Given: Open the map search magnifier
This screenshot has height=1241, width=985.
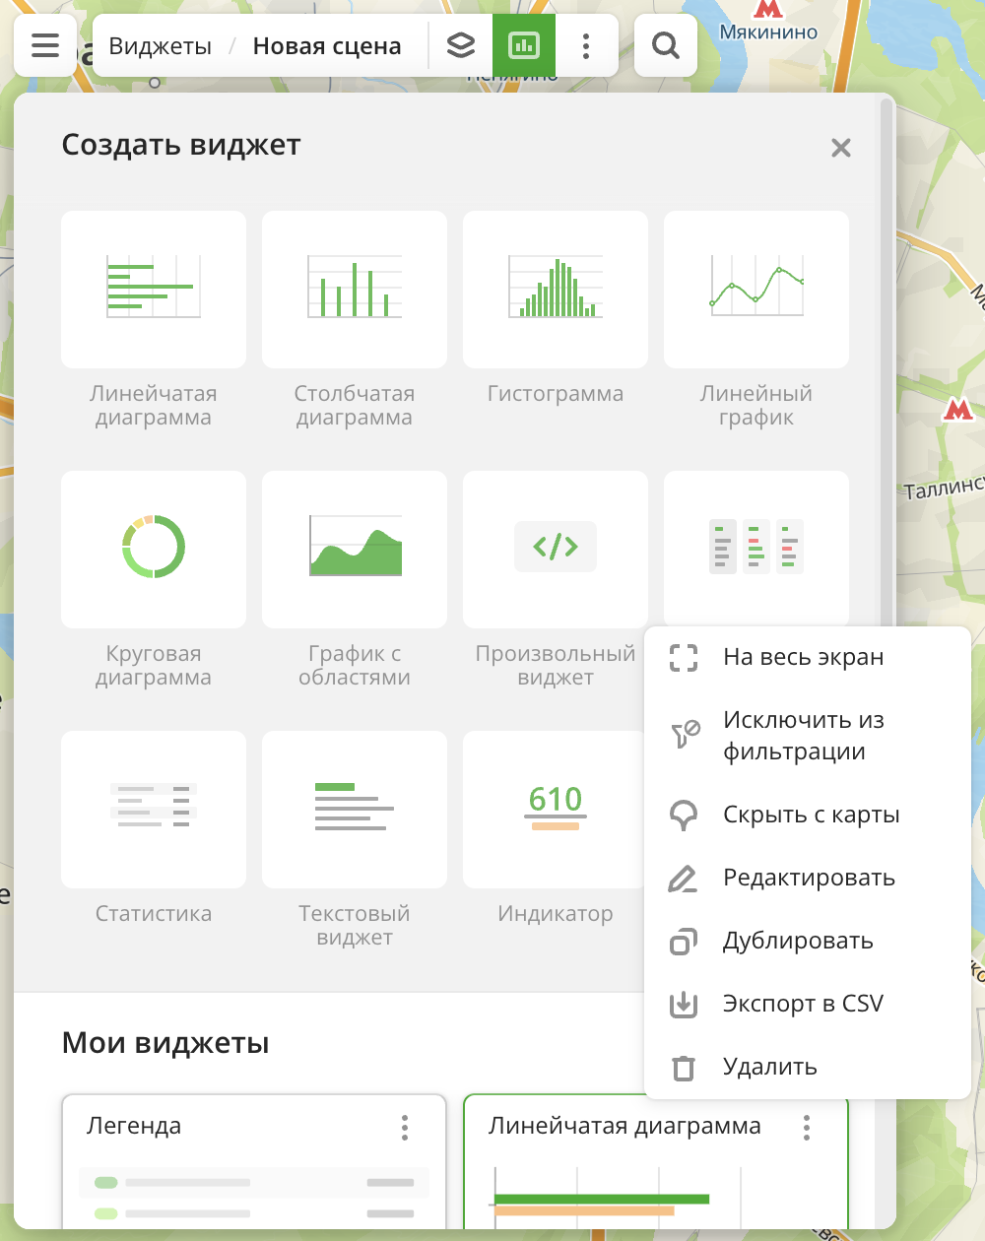Looking at the screenshot, I should (666, 45).
